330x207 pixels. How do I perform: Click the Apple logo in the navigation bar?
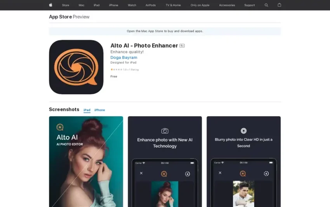pyautogui.click(x=51, y=5)
